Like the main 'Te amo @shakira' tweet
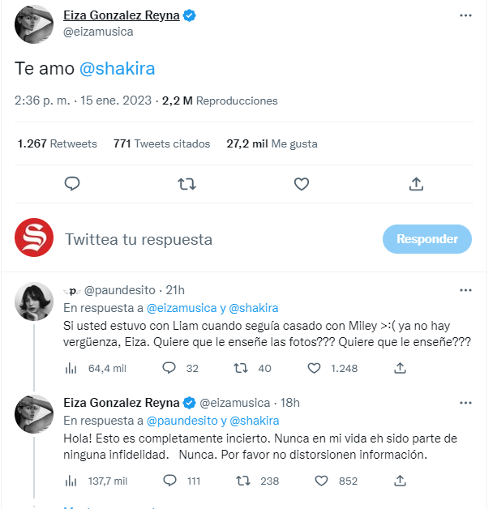The image size is (497, 509). pyautogui.click(x=302, y=184)
